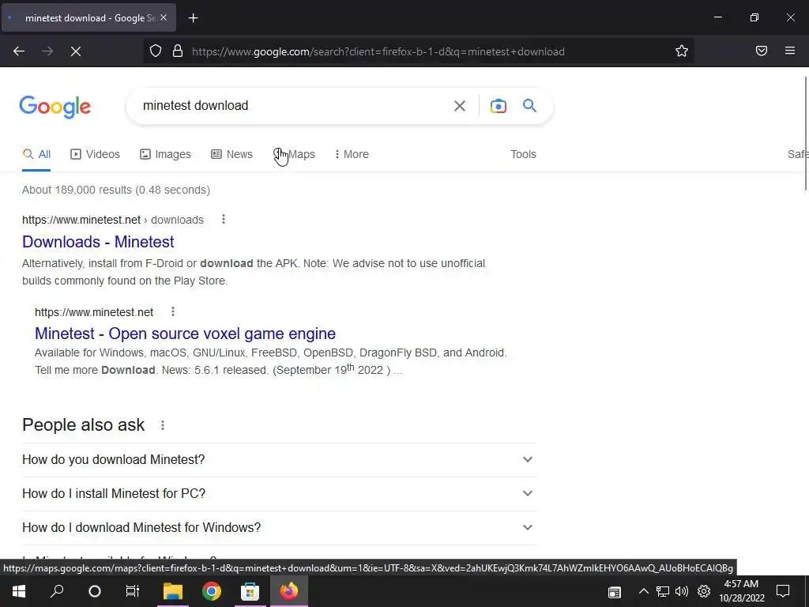Image resolution: width=809 pixels, height=607 pixels.
Task: Open 'Downloads - Minetest' result link
Action: (x=98, y=242)
